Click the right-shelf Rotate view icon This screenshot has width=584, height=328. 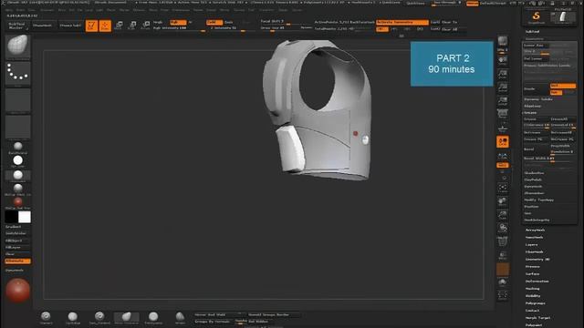(503, 229)
